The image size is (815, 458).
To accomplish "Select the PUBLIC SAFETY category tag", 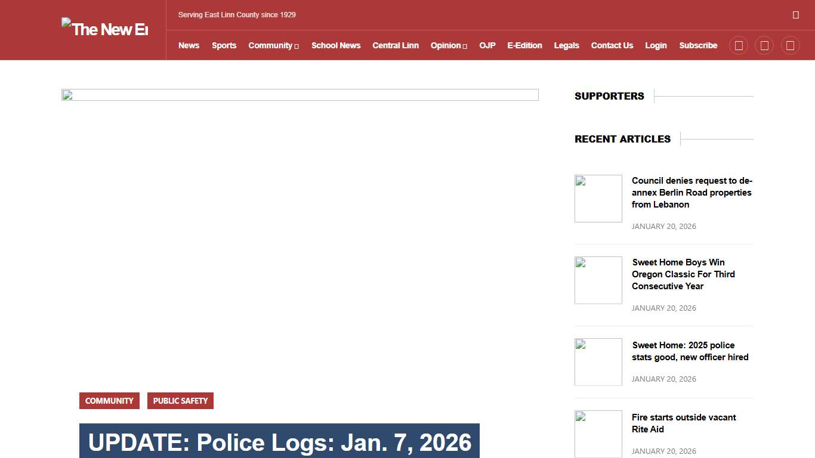I will pyautogui.click(x=180, y=401).
